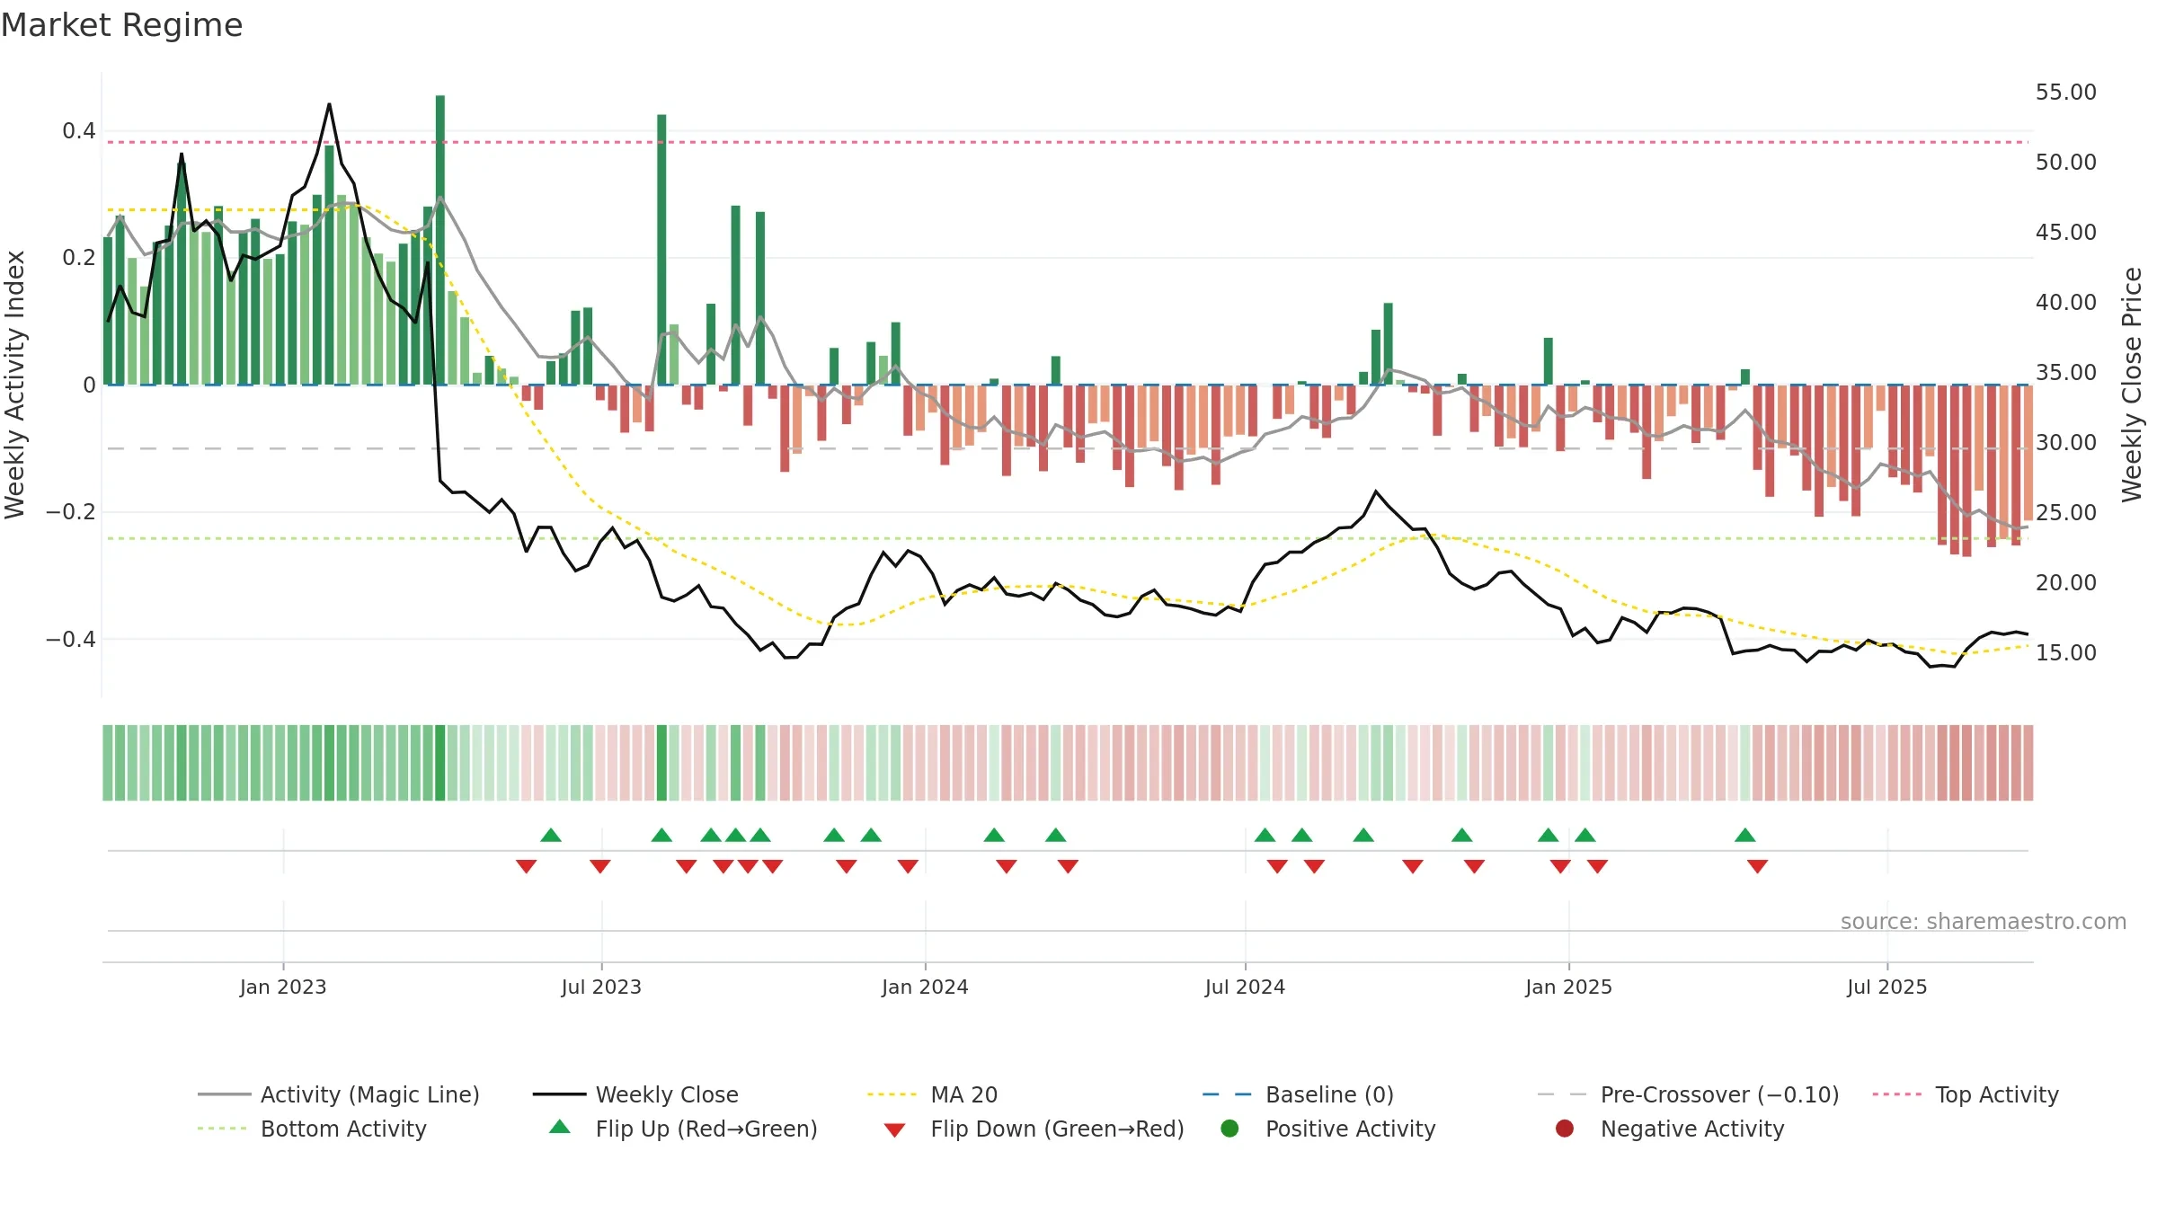Screen dimensions: 2157x1213
Task: Toggle the Flip Down (Green→Red) legend entry
Action: 1034,1129
